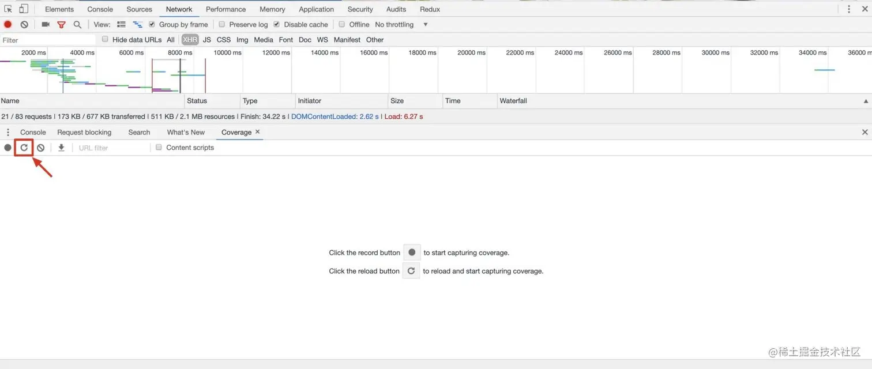Sort requests by Status column
This screenshot has width=872, height=369.
click(x=212, y=101)
